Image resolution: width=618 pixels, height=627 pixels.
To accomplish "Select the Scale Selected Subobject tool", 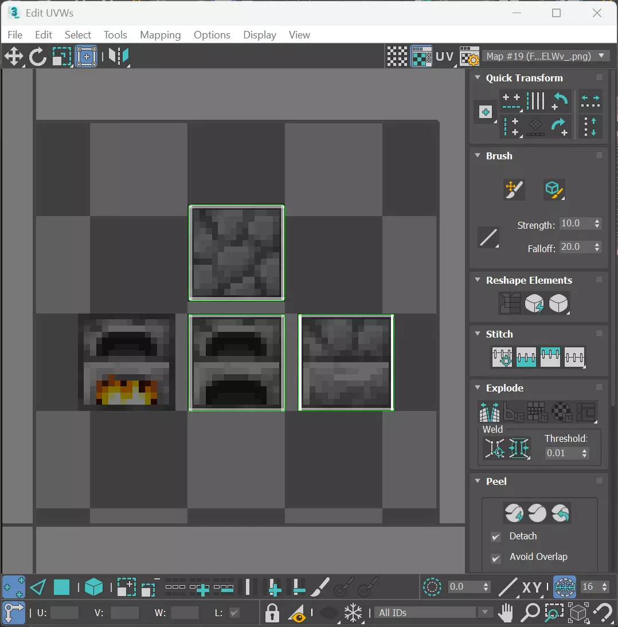I will point(61,56).
